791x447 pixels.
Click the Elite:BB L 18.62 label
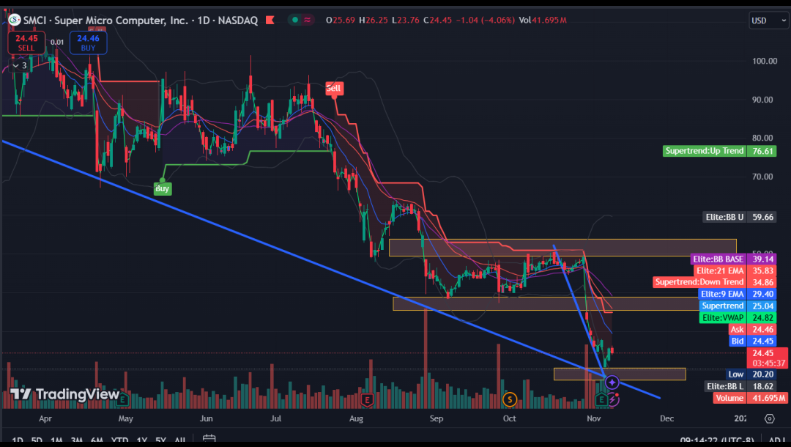pyautogui.click(x=740, y=386)
